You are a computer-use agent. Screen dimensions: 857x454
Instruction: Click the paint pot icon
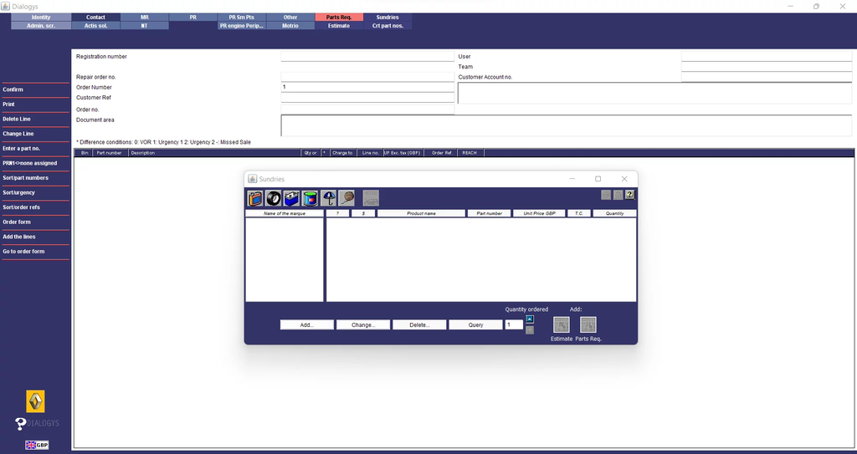[310, 198]
